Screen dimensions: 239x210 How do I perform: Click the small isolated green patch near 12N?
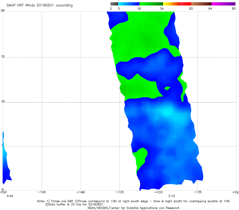(x=167, y=88)
